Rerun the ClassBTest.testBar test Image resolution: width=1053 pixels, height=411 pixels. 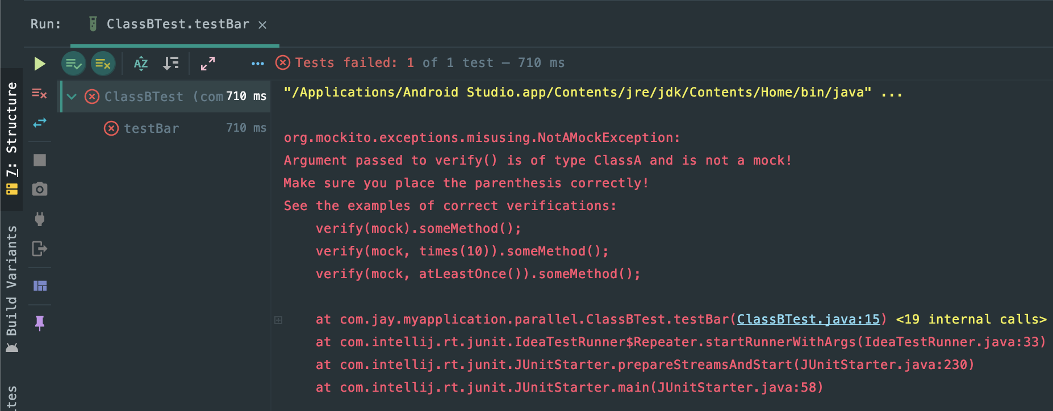pyautogui.click(x=39, y=64)
